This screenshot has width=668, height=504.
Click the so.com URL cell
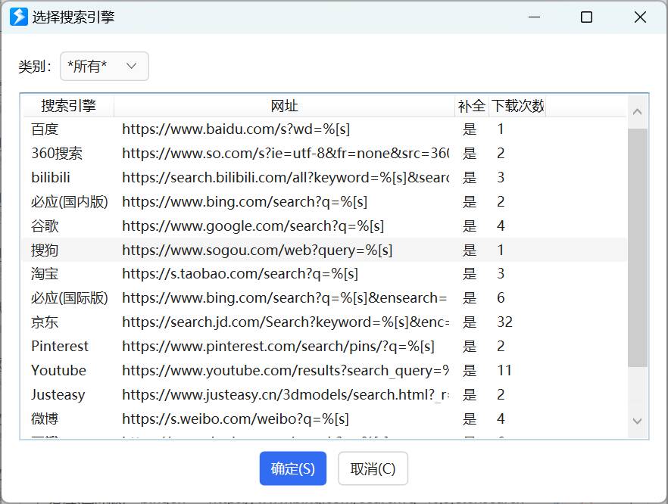(x=286, y=153)
